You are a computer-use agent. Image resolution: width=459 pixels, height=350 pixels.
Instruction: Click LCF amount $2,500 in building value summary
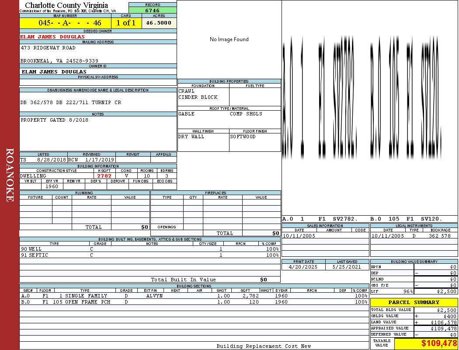point(447,292)
